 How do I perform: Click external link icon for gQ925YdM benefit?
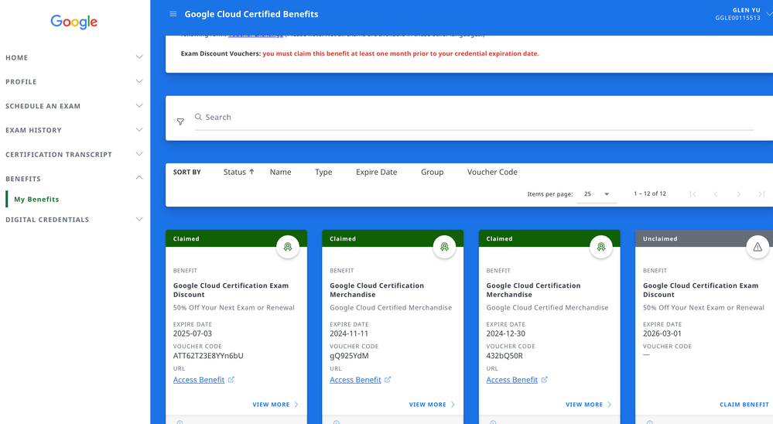[388, 380]
